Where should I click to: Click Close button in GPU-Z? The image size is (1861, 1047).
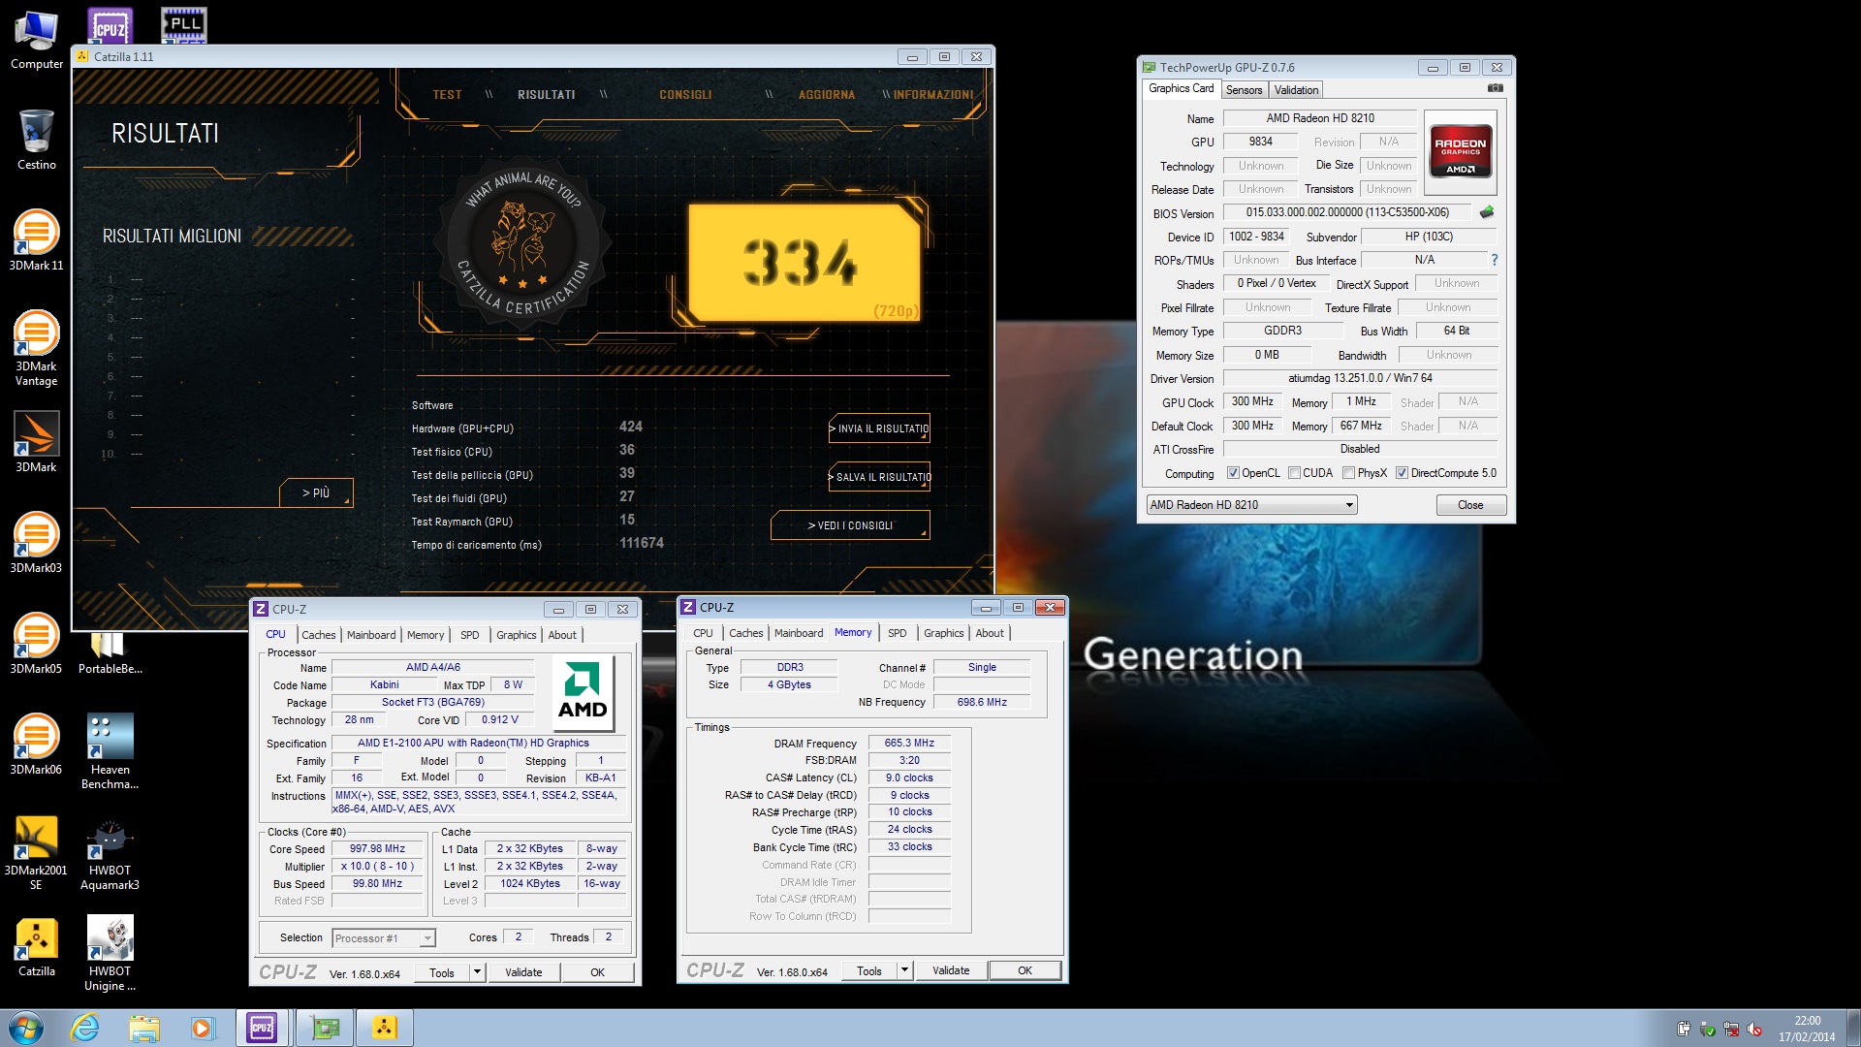coord(1470,505)
